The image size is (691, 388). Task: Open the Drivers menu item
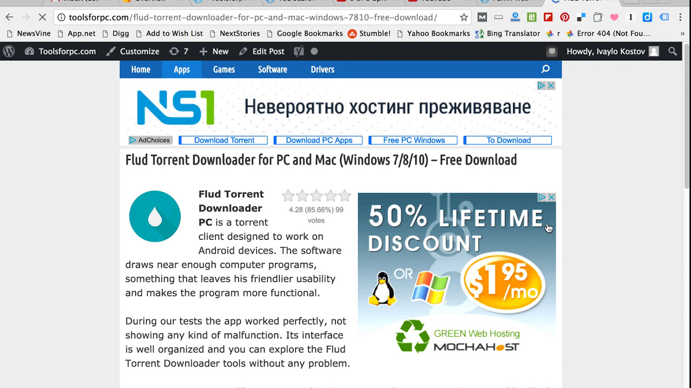pyautogui.click(x=323, y=69)
